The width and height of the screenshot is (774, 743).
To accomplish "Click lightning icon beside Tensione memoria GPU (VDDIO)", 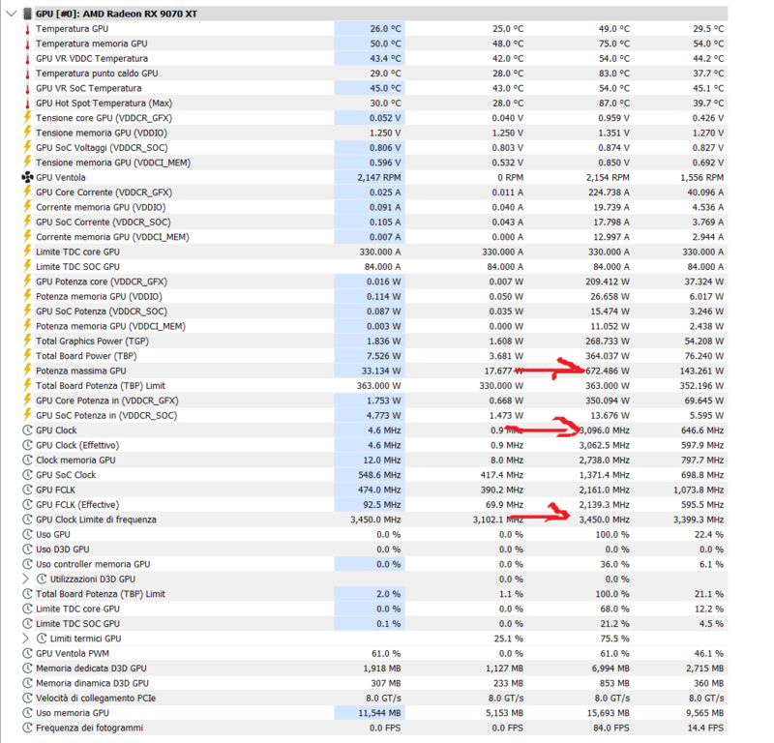I will click(28, 133).
